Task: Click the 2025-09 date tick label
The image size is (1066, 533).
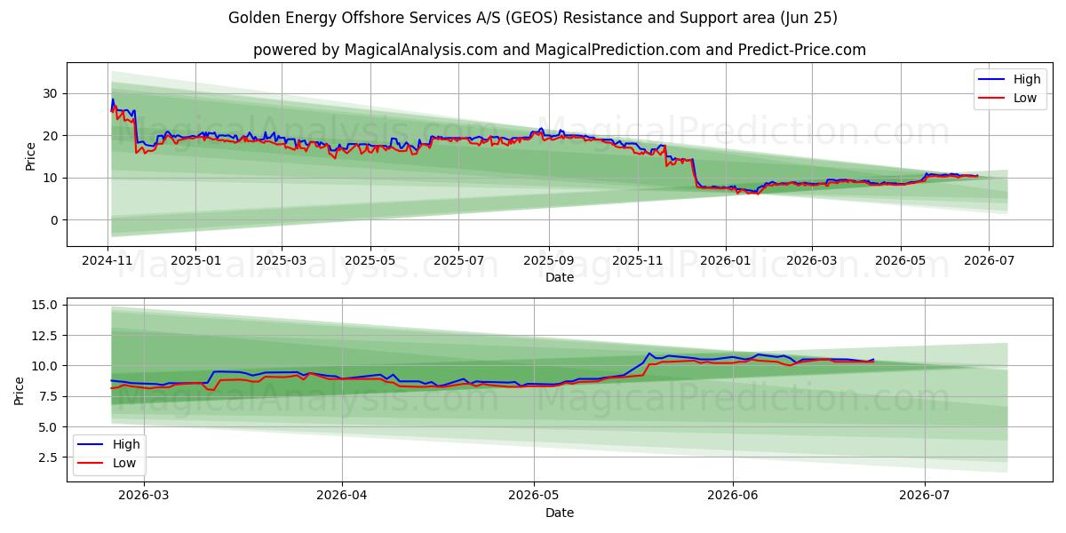Action: (548, 261)
